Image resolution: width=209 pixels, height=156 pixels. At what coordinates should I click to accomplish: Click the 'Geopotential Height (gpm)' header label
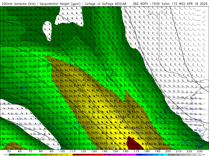click(x=60, y=4)
